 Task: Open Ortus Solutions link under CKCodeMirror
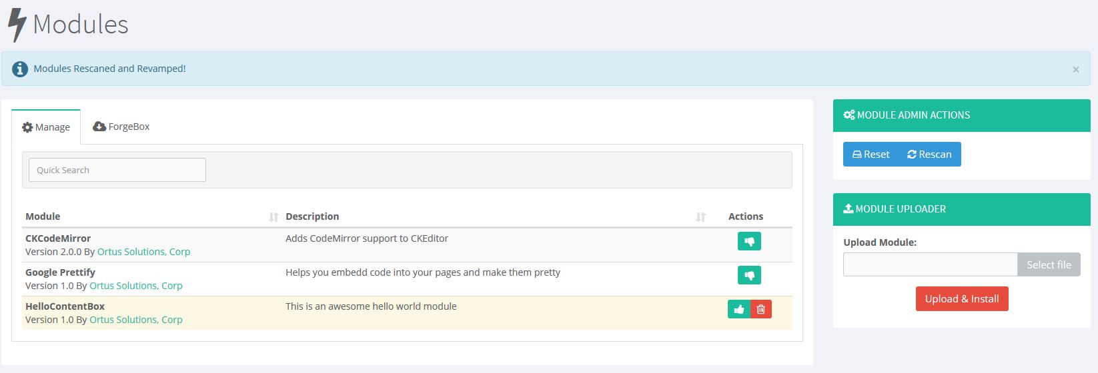click(x=143, y=252)
